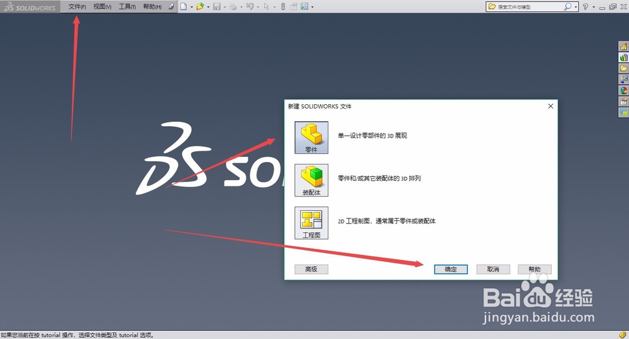Open File Explorer folder tab in task pane

tap(623, 68)
